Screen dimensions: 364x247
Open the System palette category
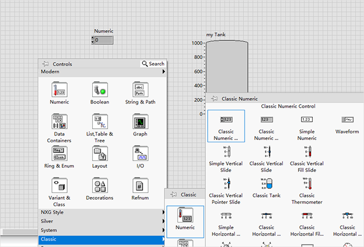pos(102,230)
